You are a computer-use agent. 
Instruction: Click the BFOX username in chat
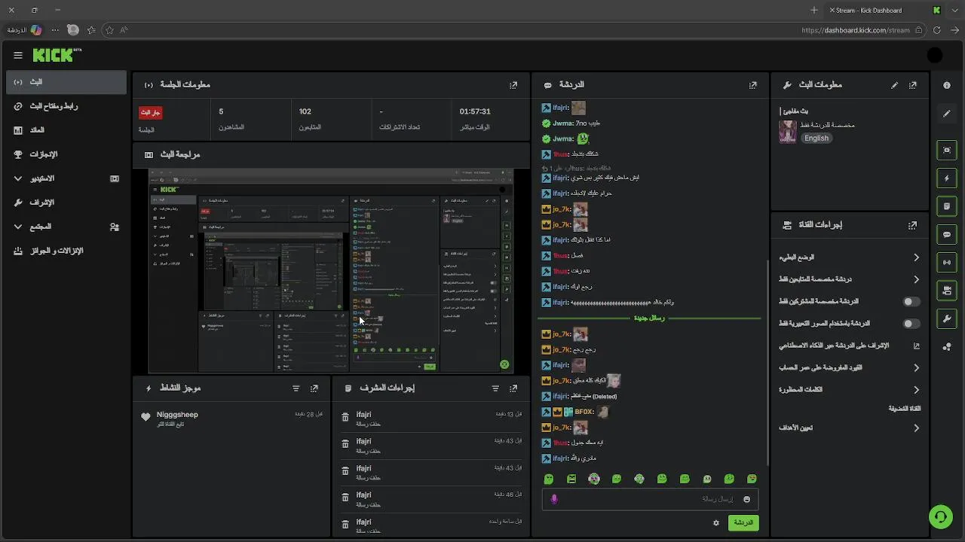pos(584,412)
